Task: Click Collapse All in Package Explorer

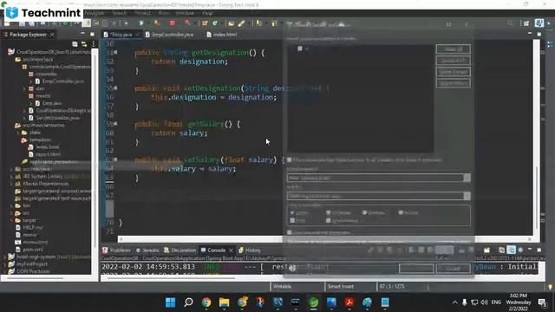Action: click(75, 44)
